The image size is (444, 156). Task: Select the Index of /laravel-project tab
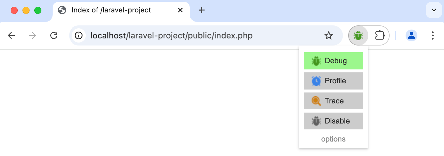pyautogui.click(x=111, y=10)
